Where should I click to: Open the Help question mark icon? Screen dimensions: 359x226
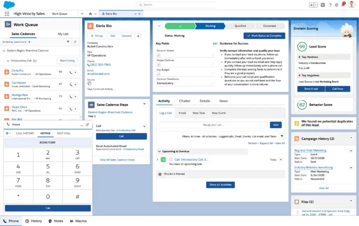[330, 5]
